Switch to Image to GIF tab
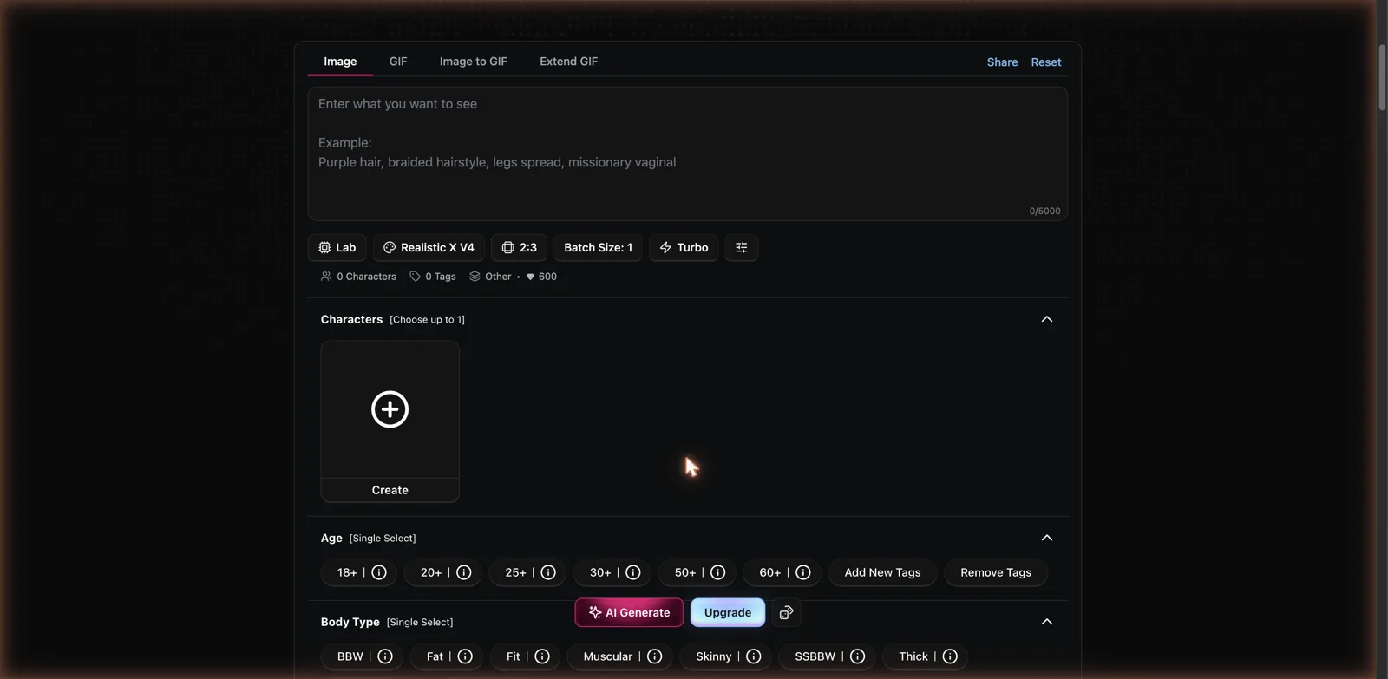The image size is (1388, 679). (x=473, y=62)
